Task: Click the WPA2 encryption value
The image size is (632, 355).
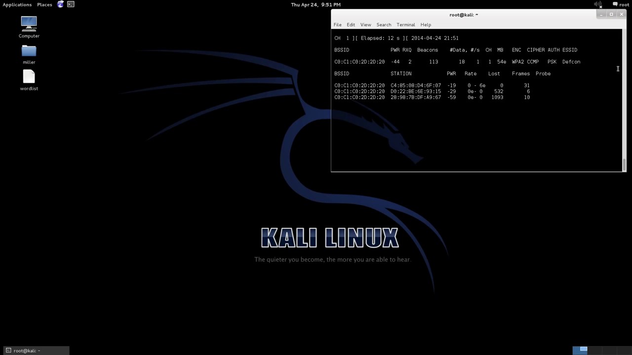Action: pos(518,62)
